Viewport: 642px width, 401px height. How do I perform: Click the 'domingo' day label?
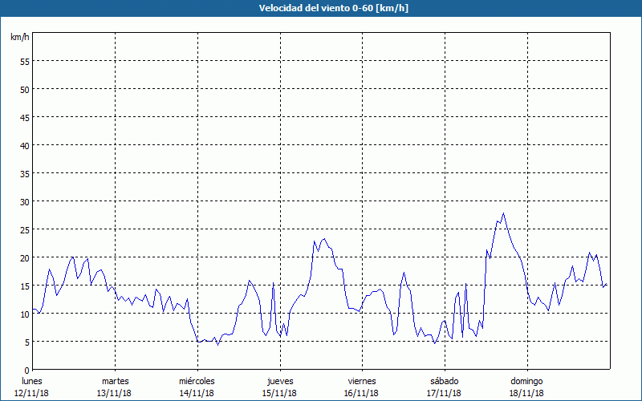526,381
